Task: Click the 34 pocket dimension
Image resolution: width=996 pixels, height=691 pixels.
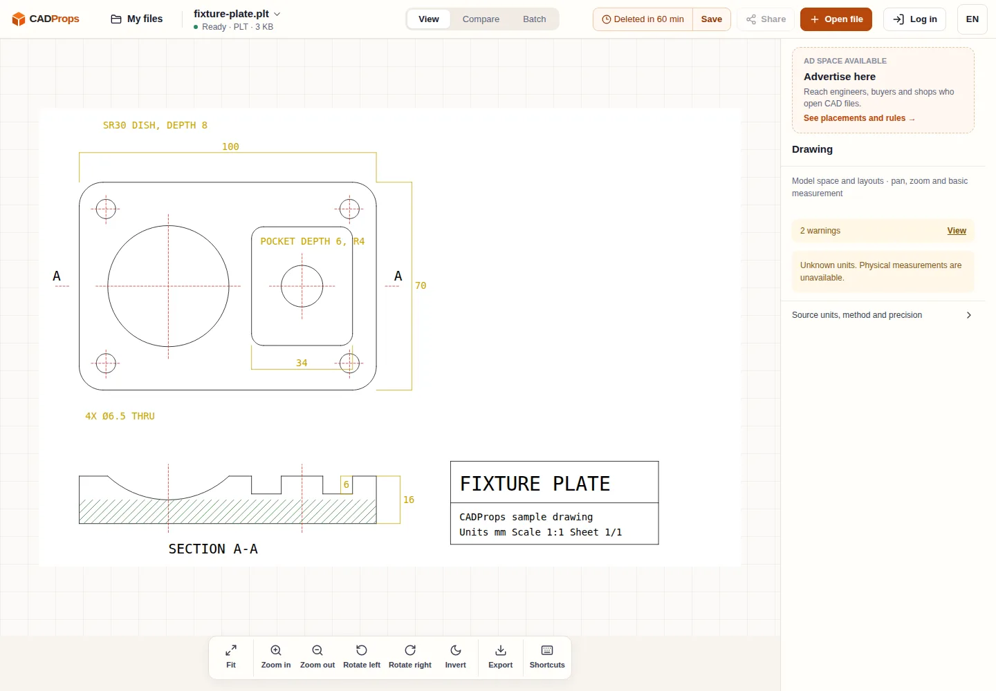Action: coord(302,363)
